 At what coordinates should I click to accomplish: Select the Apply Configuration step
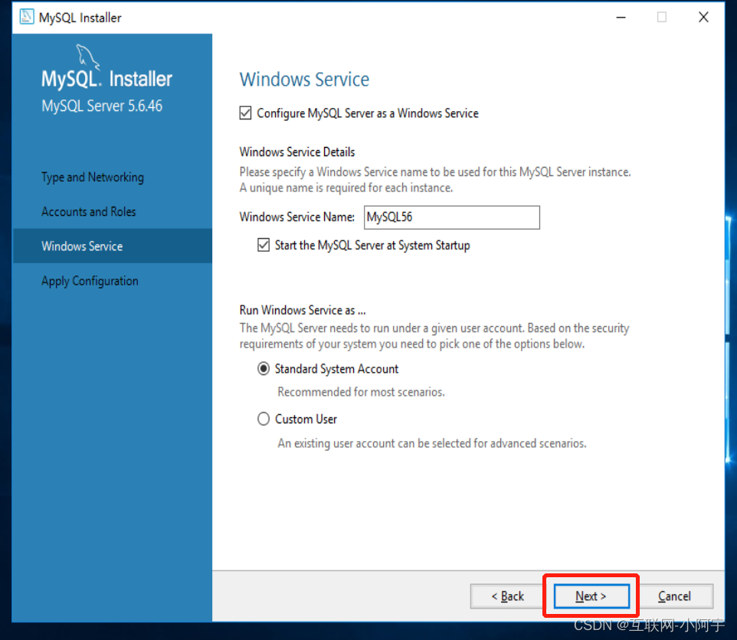coord(90,281)
